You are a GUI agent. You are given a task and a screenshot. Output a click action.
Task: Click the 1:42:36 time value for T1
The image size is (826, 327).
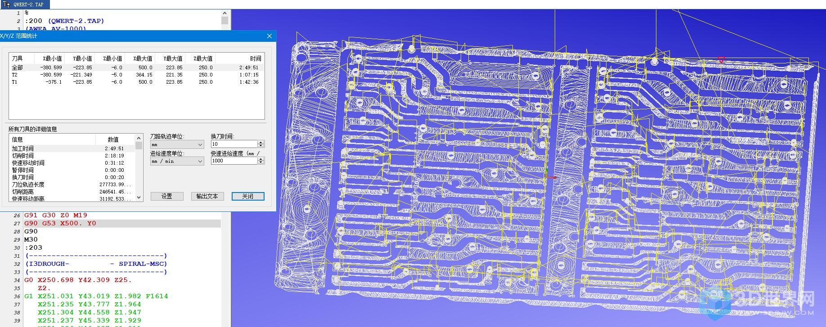pyautogui.click(x=249, y=82)
